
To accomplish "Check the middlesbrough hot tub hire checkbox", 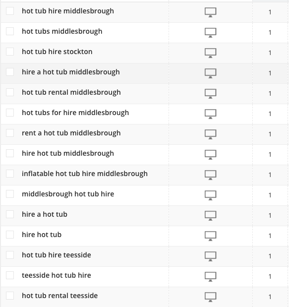I will (x=10, y=194).
